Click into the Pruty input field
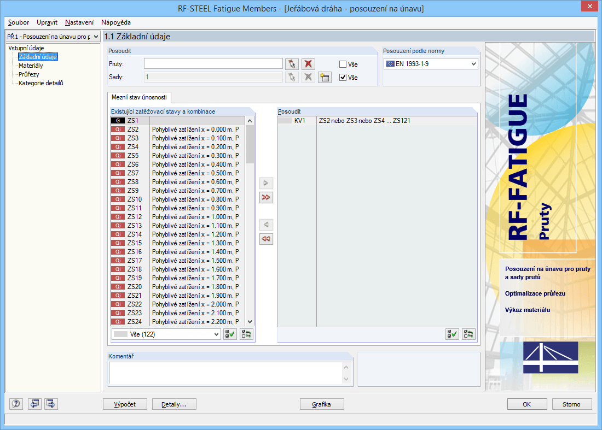Screen dimensions: 602x430 (213, 63)
